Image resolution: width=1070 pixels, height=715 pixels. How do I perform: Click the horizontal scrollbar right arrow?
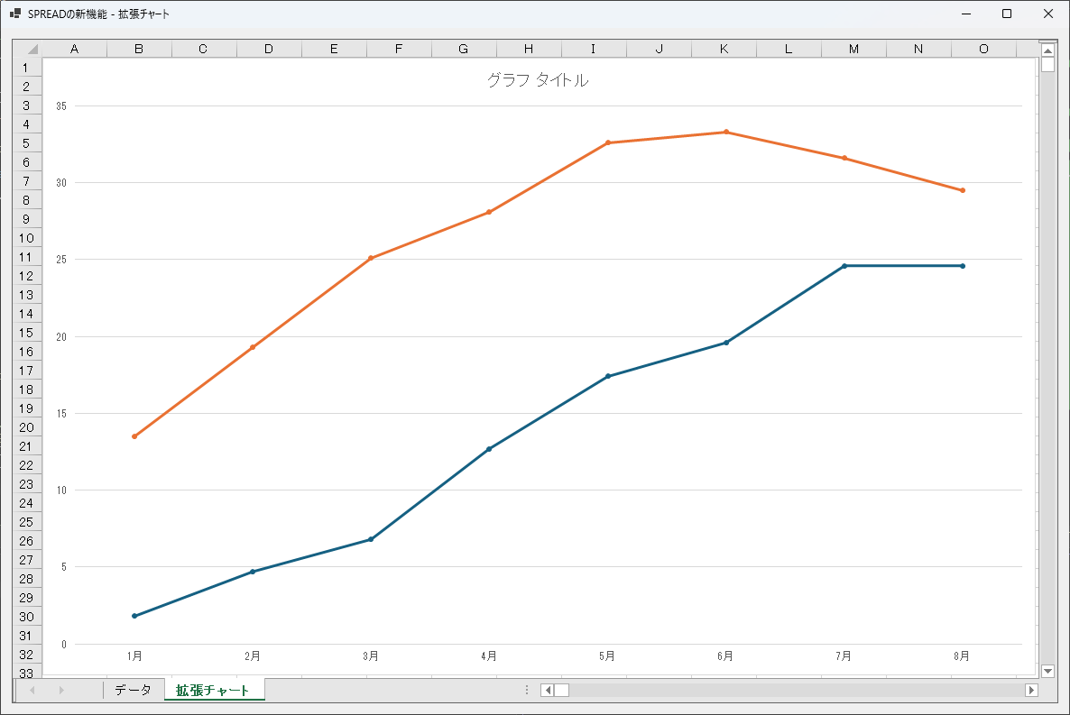[x=1031, y=690]
